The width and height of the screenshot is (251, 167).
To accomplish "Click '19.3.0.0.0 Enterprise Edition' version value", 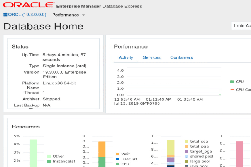I will click(x=64, y=74).
